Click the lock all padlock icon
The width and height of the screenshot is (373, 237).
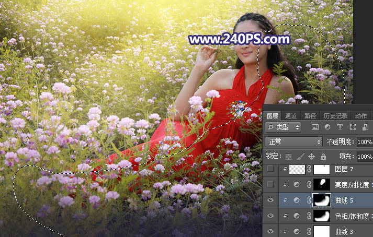(323, 156)
